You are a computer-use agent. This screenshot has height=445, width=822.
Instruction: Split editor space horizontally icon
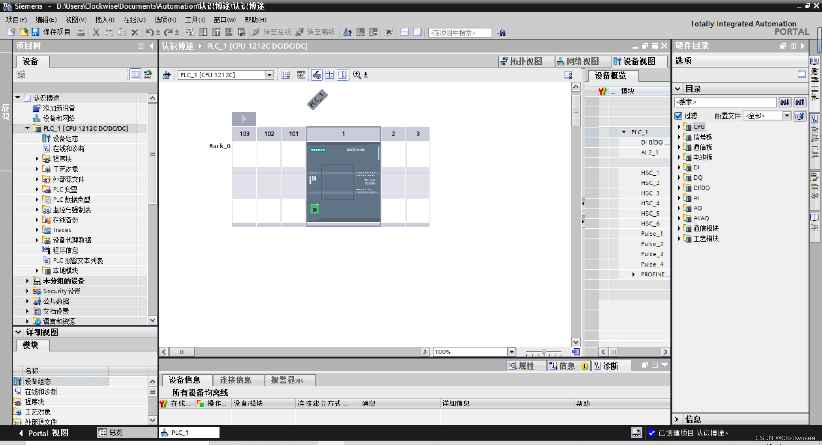pos(405,32)
